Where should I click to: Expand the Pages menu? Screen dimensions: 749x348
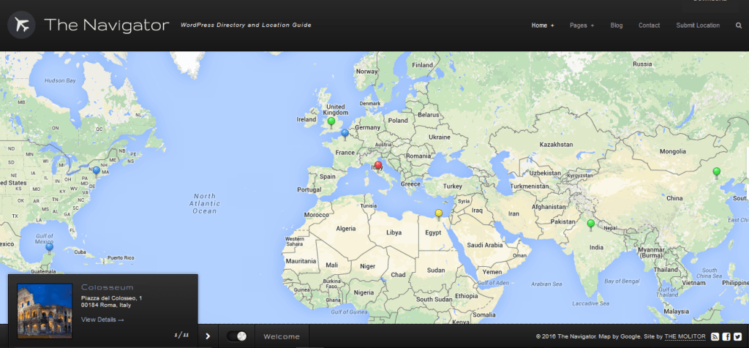click(581, 26)
